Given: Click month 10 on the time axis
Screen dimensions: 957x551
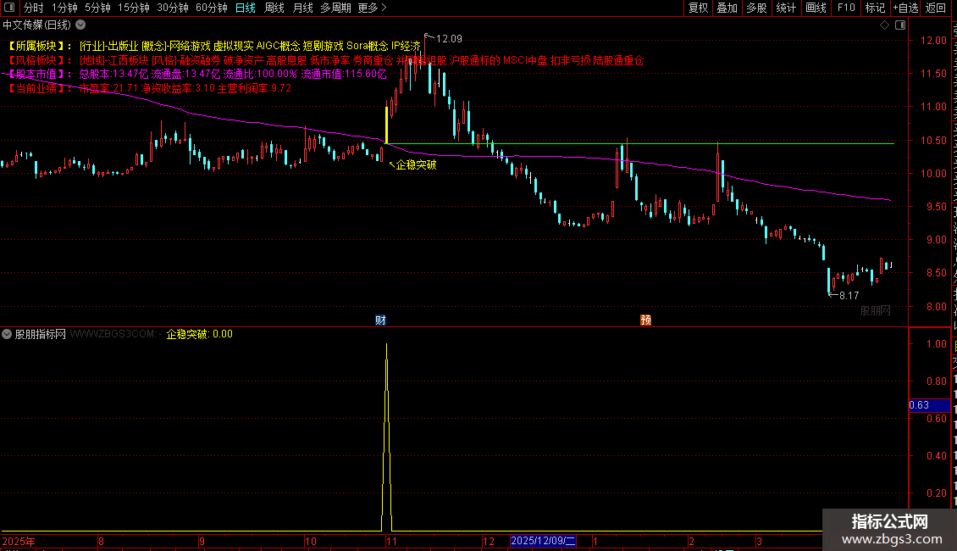Looking at the screenshot, I should (311, 541).
